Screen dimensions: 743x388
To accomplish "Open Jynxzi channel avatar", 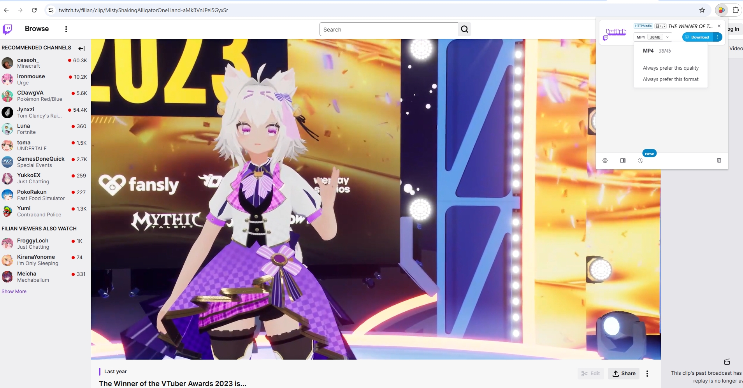I will (7, 112).
